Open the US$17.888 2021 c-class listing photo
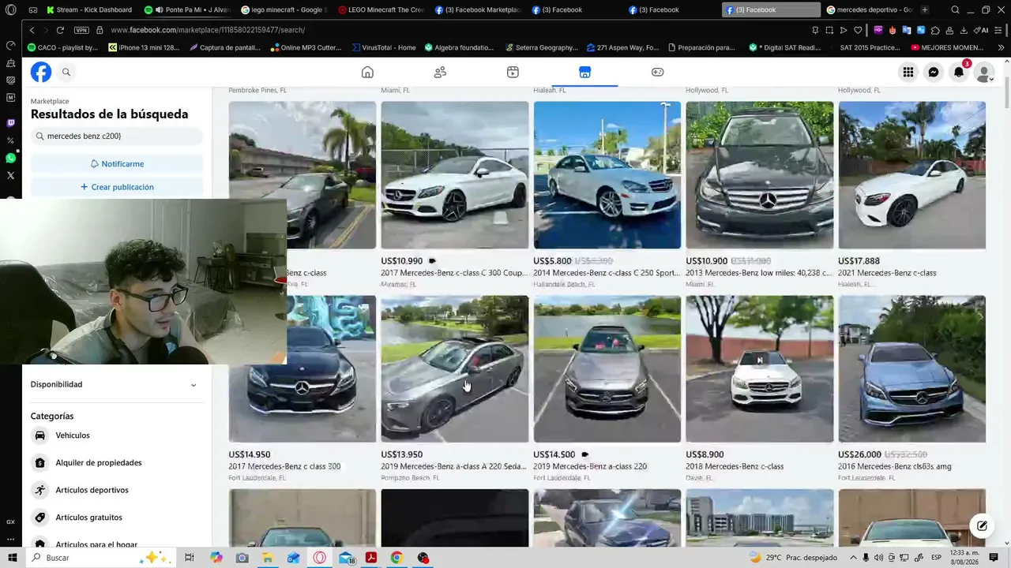Image resolution: width=1011 pixels, height=568 pixels. 912,175
